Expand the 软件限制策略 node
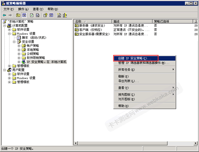This screenshot has width=199, height=152. click(19, 58)
